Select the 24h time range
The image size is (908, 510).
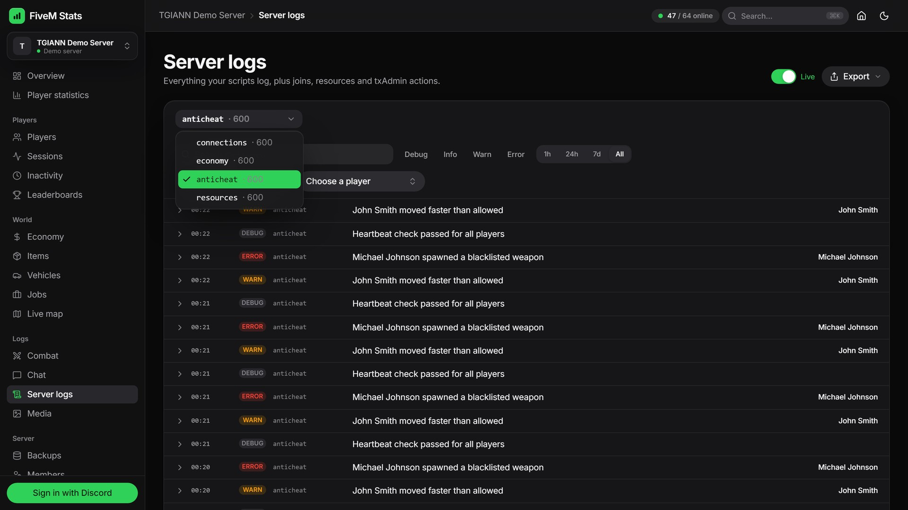[x=571, y=154]
